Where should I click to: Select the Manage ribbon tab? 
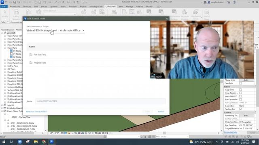[129, 6]
